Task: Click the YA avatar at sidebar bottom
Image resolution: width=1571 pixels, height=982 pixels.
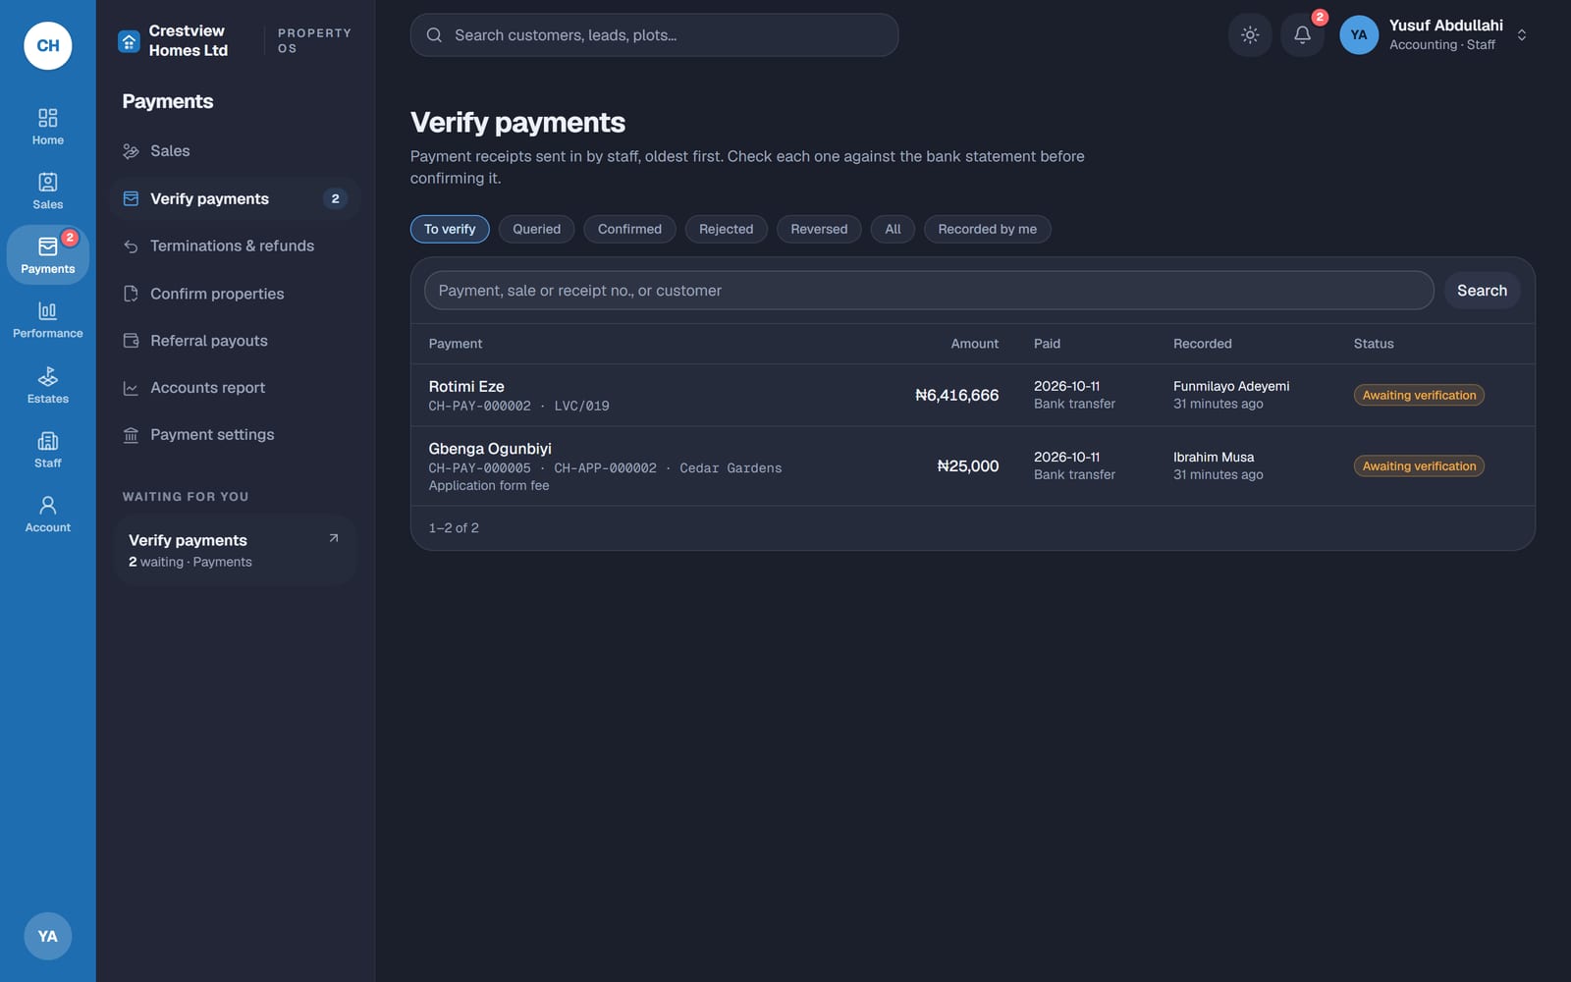Action: tap(48, 936)
